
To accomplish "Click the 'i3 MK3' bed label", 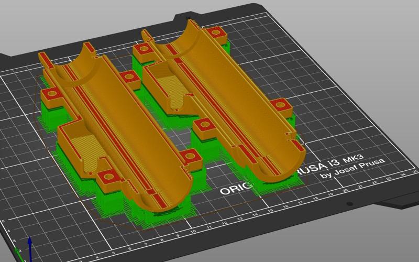I will tap(345, 160).
